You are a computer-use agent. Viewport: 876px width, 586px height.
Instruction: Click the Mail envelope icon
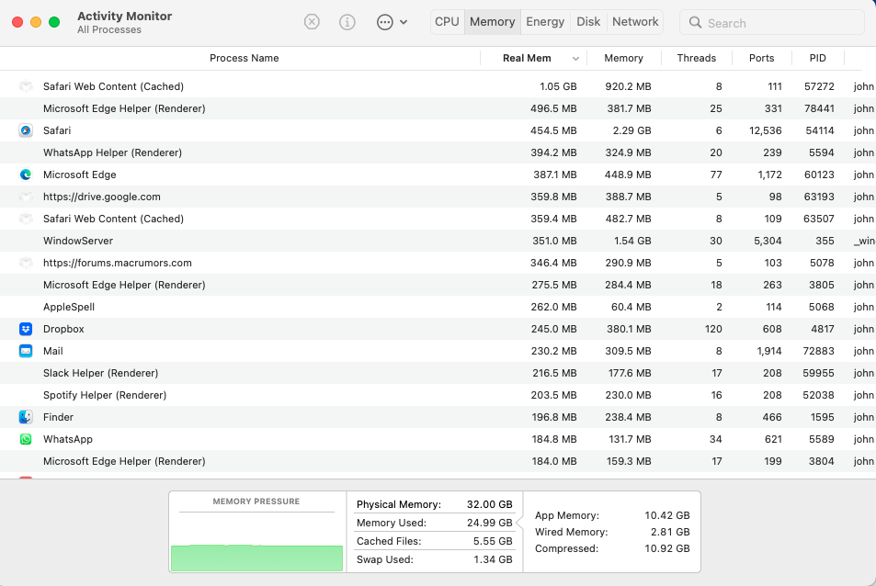pyautogui.click(x=26, y=351)
